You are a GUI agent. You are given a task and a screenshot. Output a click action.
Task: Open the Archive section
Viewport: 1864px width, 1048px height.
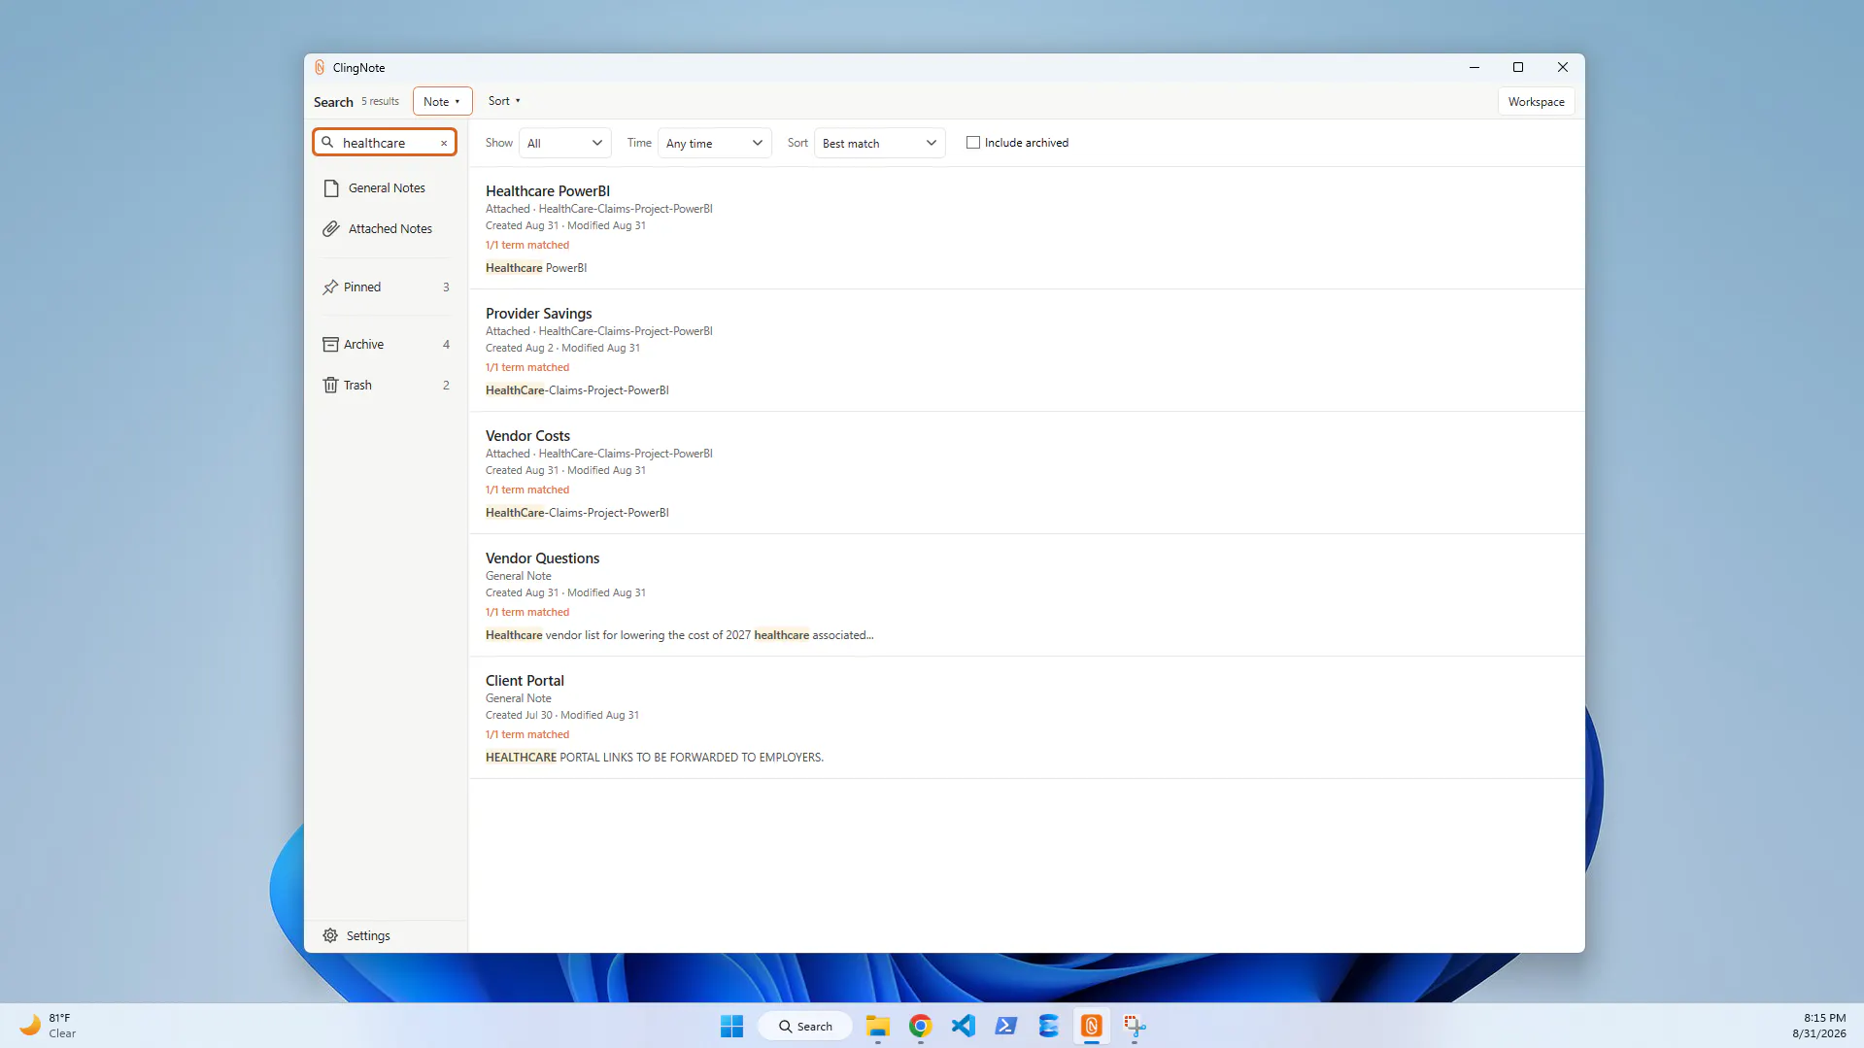click(386, 345)
